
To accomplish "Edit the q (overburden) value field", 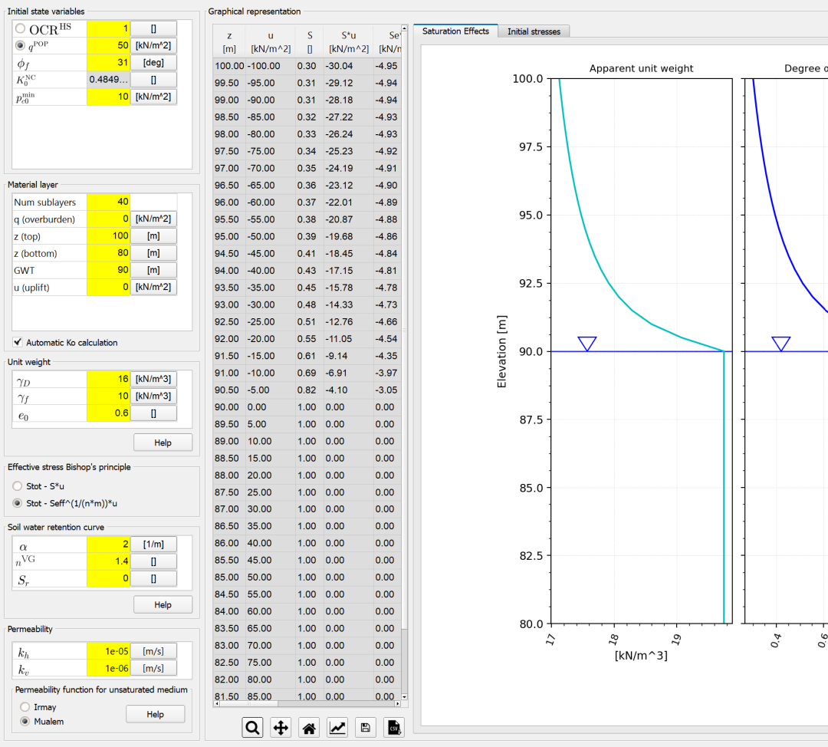I will point(108,219).
